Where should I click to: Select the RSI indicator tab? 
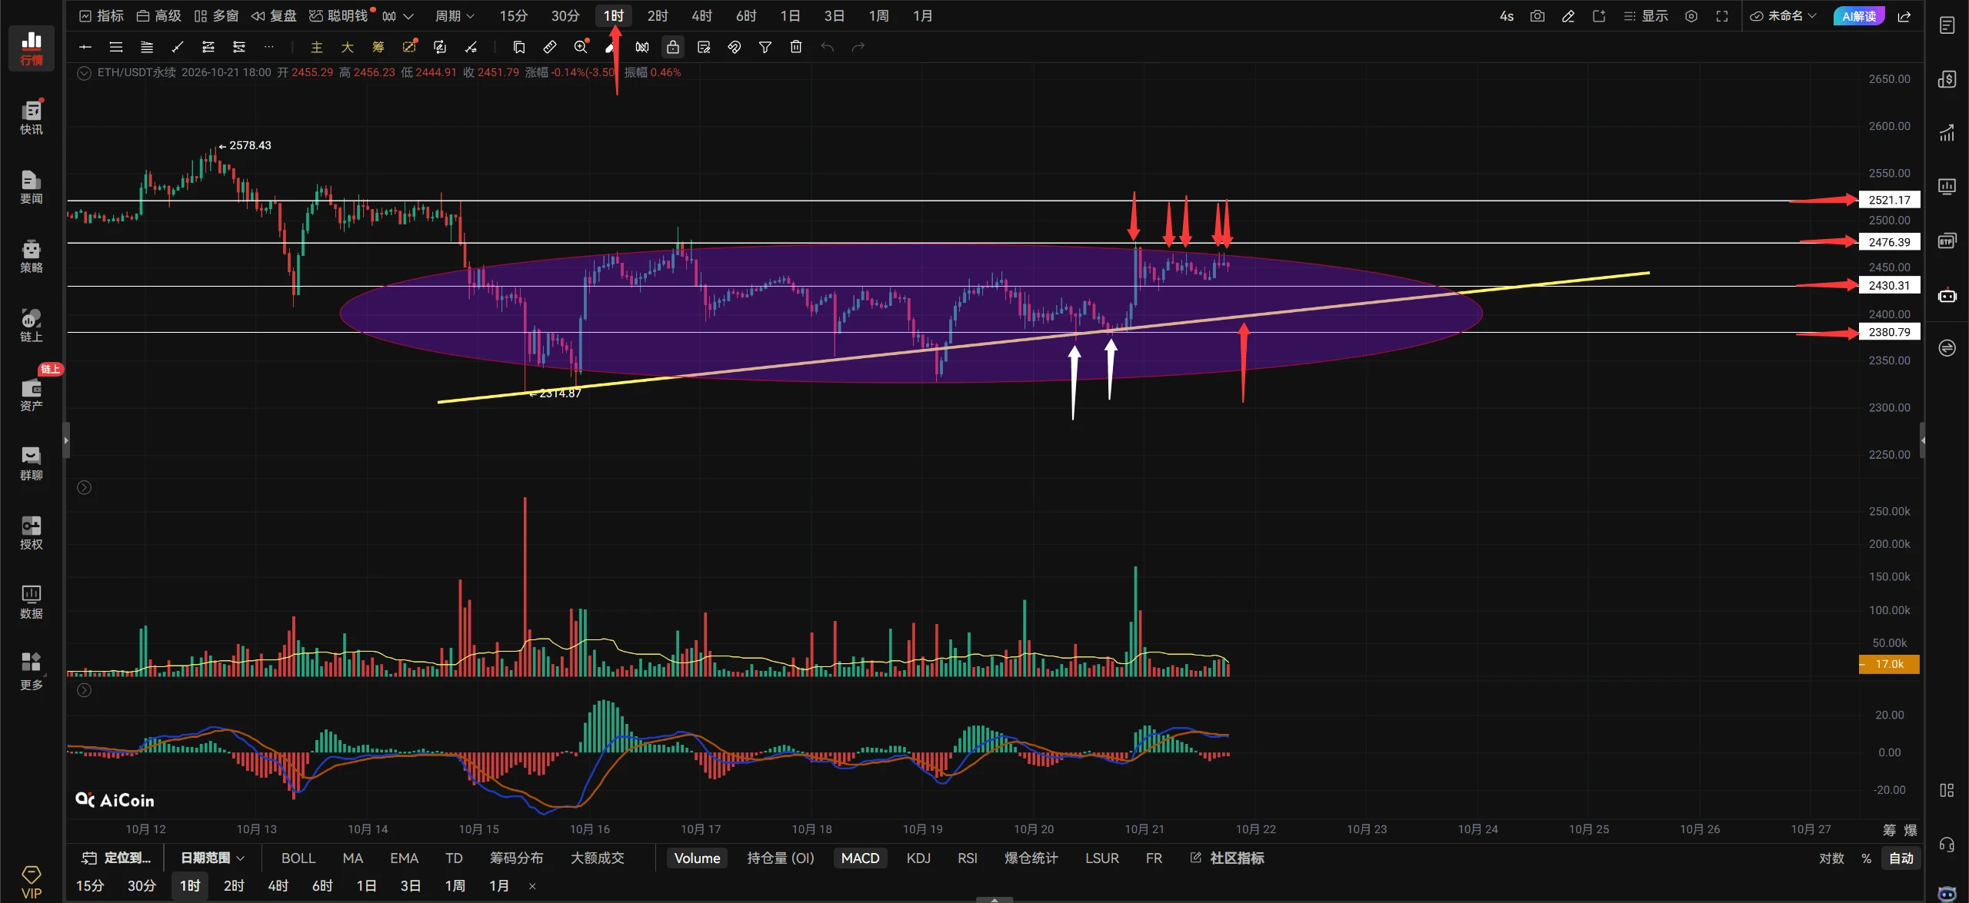click(x=967, y=858)
